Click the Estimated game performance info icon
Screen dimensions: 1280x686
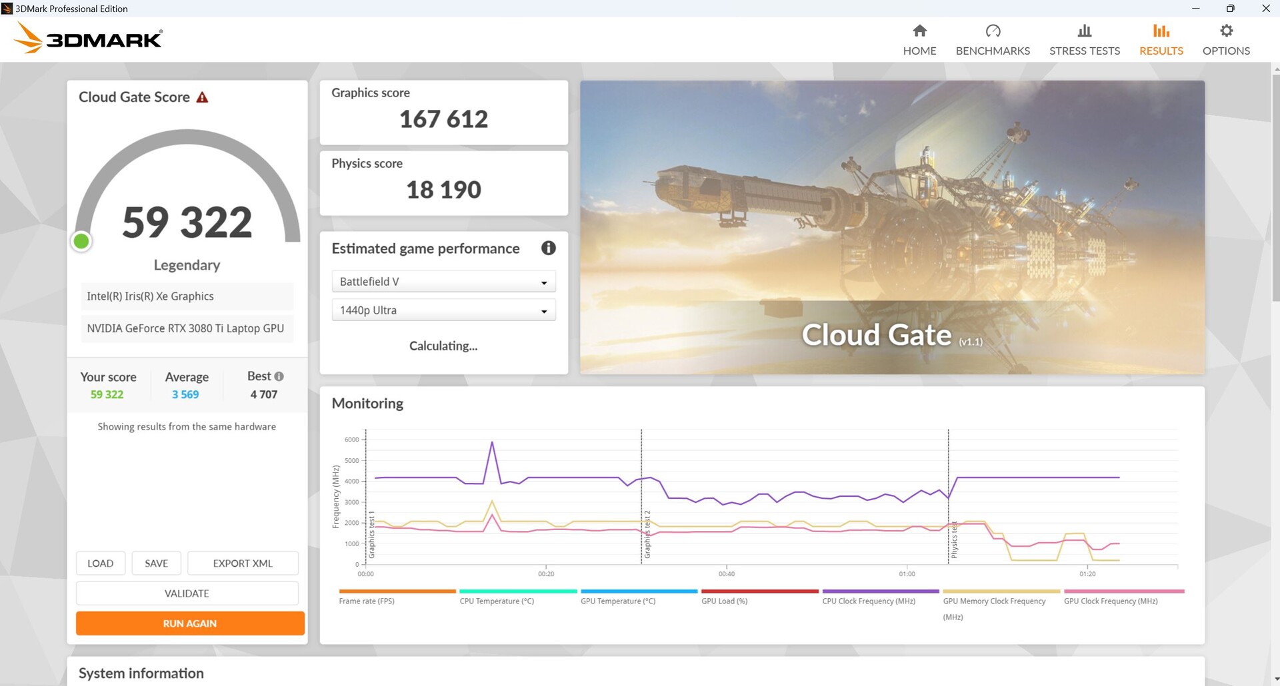[x=549, y=248]
